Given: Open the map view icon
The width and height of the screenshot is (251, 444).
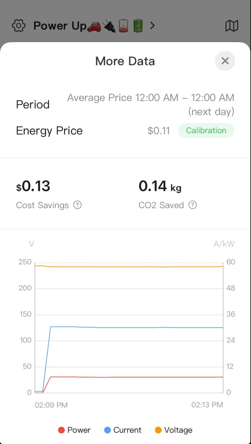Looking at the screenshot, I should [232, 26].
